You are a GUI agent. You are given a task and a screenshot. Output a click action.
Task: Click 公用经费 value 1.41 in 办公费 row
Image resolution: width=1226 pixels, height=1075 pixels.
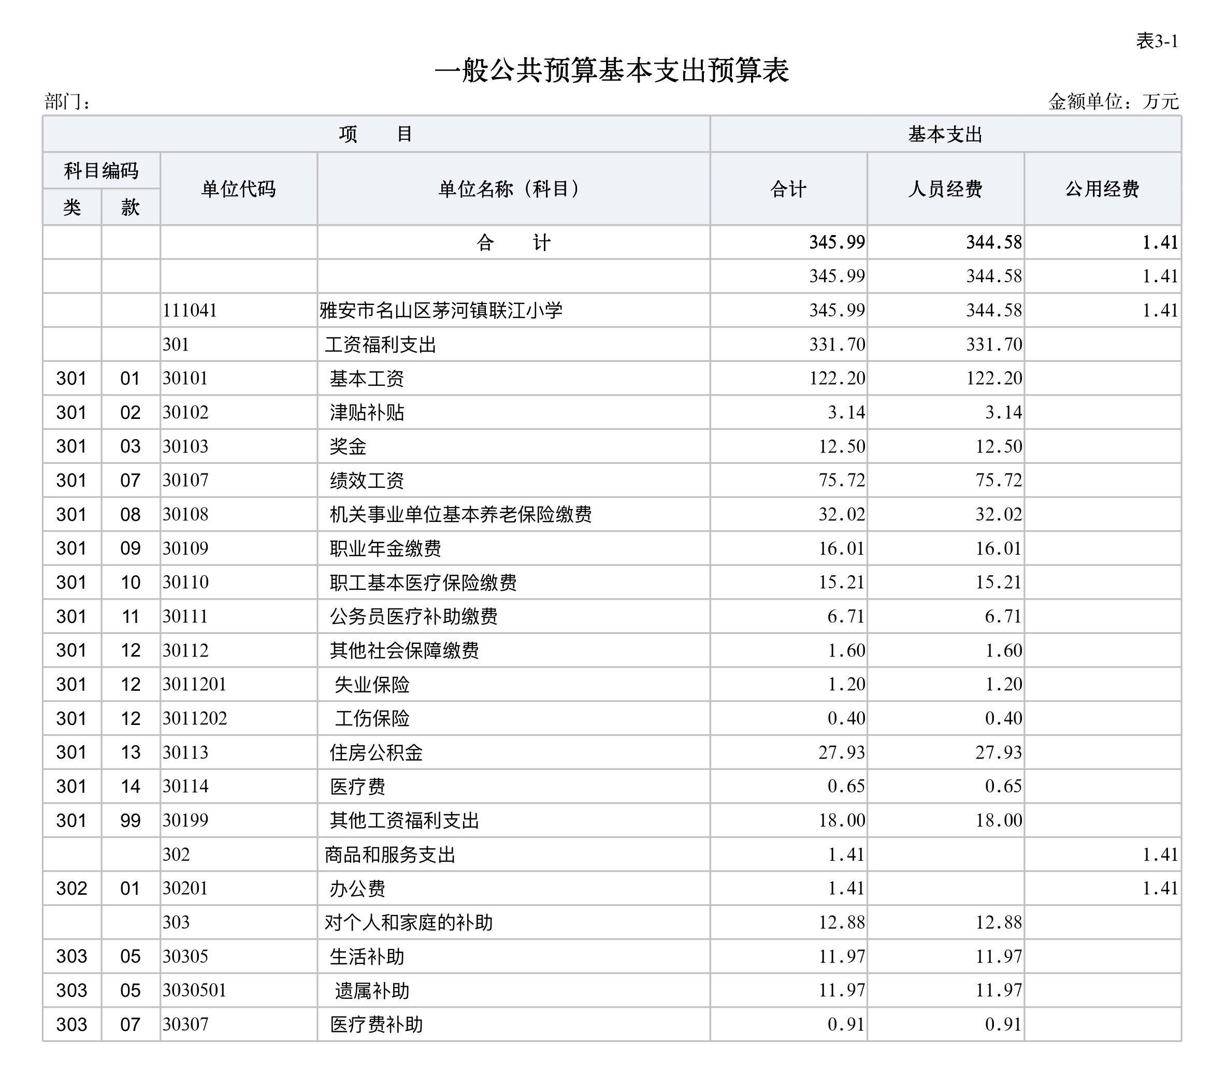[x=1160, y=888]
